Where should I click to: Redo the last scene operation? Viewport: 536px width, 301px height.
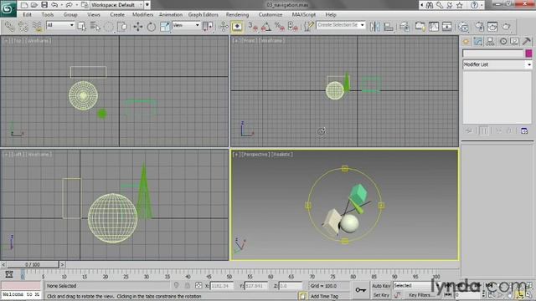69,5
